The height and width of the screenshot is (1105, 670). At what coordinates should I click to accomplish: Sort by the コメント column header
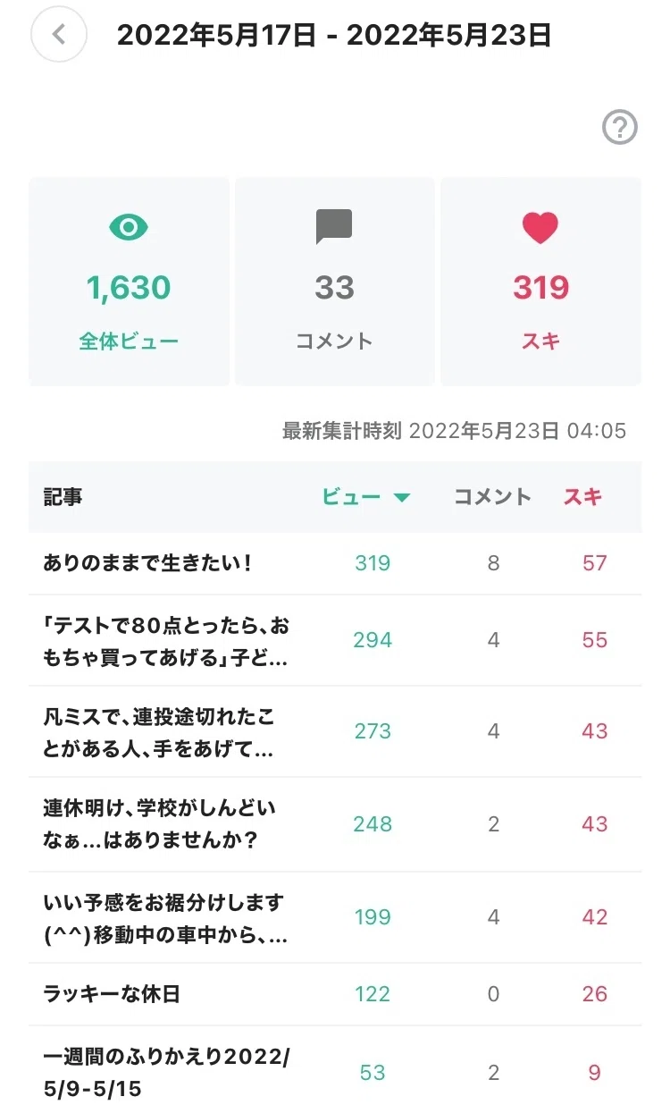493,497
